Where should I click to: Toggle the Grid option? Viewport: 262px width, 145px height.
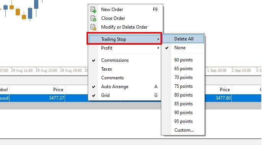coord(124,95)
